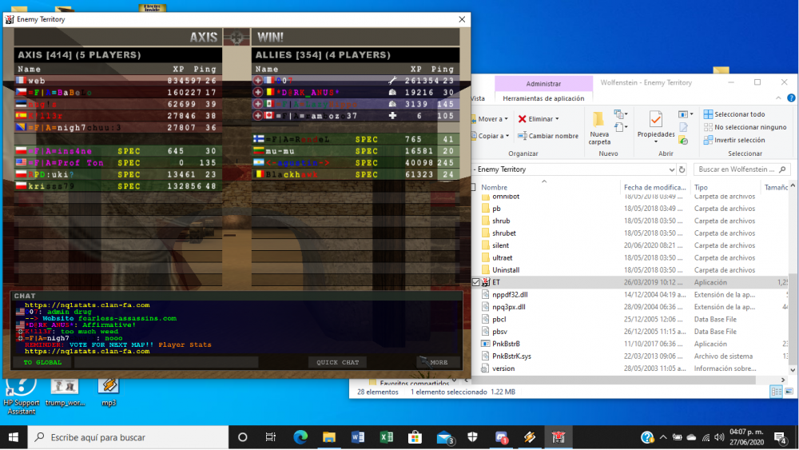
Task: Click the QUICK CHAT button
Action: coord(337,362)
